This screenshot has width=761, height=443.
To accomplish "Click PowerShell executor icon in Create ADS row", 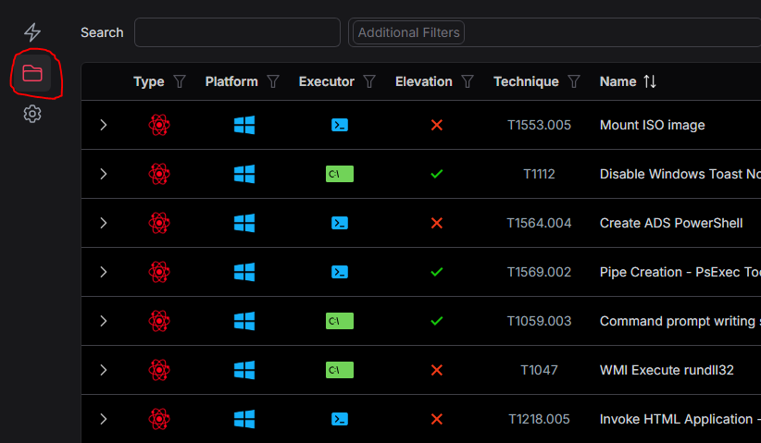I will pos(340,223).
